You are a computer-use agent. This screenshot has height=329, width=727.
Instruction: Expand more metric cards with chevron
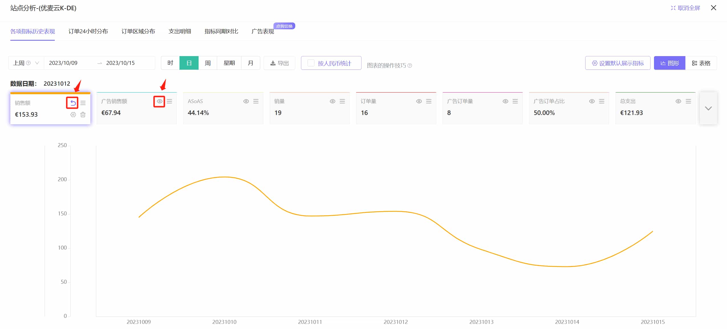tap(708, 108)
